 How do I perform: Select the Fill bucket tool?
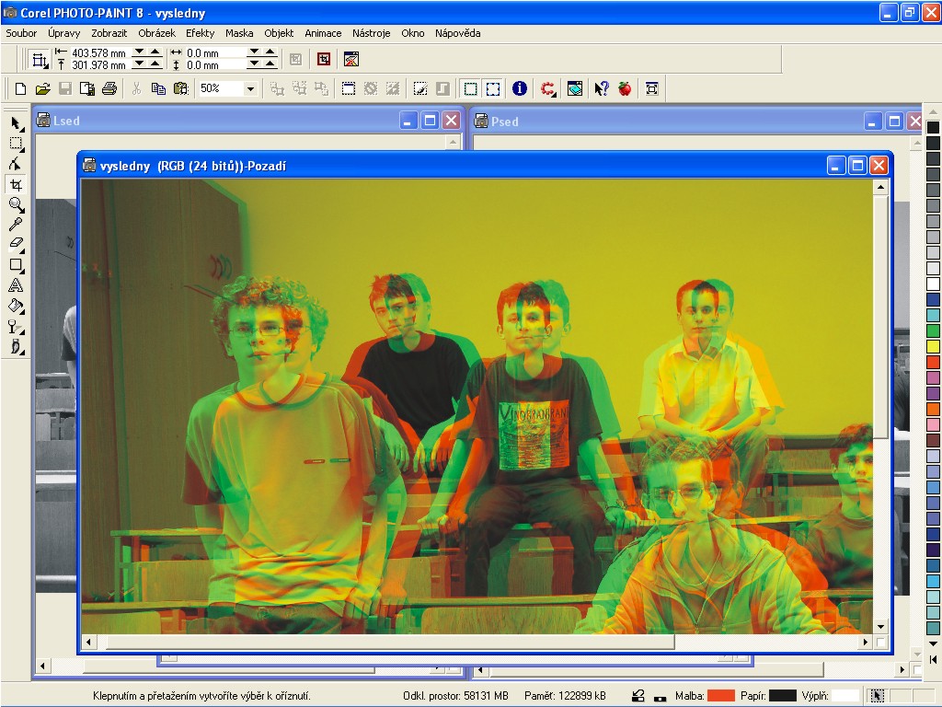pos(17,306)
